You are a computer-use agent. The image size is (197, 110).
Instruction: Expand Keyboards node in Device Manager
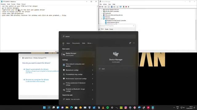[x=102, y=13]
